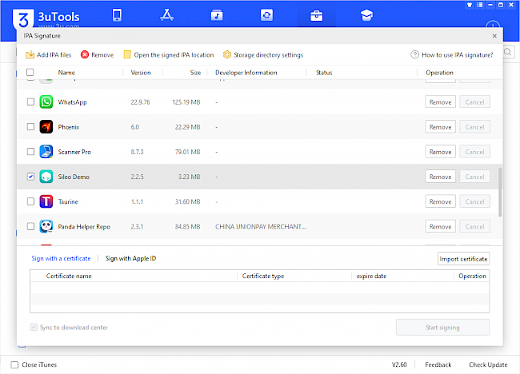Image resolution: width=520 pixels, height=374 pixels.
Task: Click the Phoenix app icon
Action: (46, 126)
